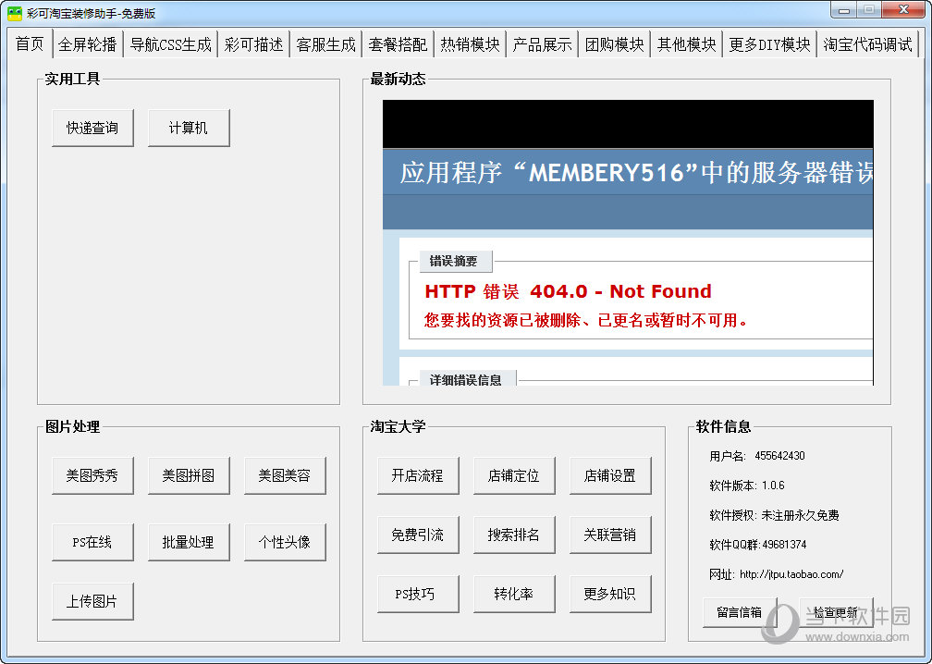
Task: Go to the 客服生成 tab
Action: 325,44
